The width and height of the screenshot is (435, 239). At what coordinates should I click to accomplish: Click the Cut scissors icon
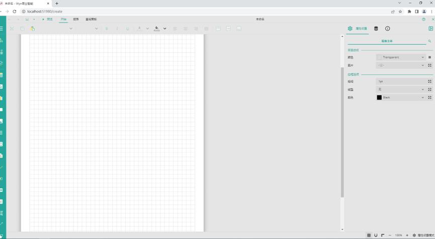[12, 29]
